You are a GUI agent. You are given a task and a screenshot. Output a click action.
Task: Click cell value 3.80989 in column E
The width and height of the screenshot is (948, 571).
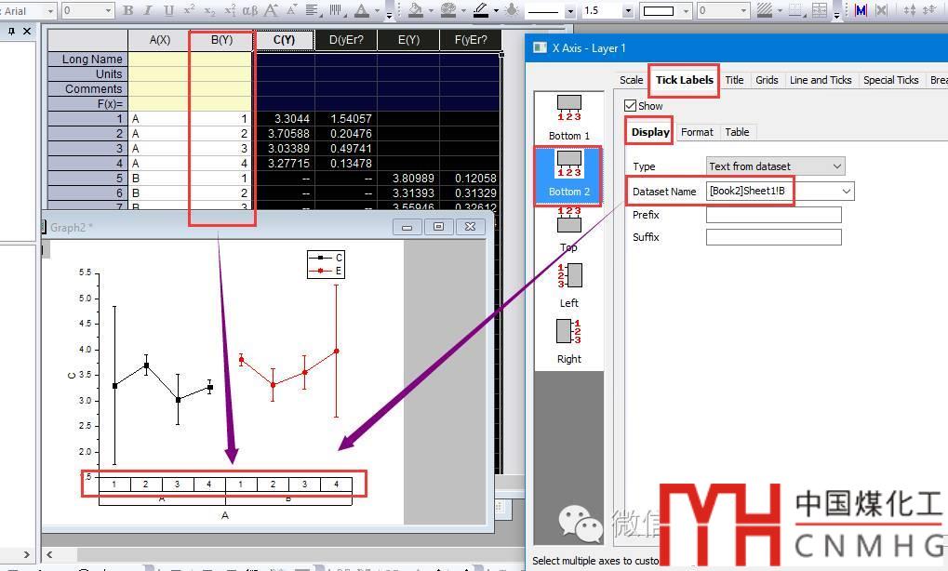coord(408,179)
